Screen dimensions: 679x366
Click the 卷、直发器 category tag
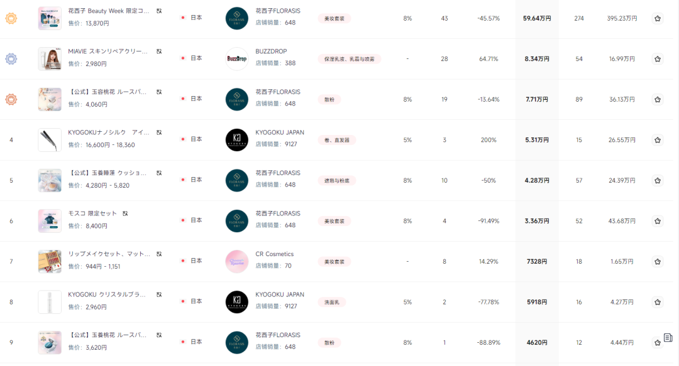point(336,140)
